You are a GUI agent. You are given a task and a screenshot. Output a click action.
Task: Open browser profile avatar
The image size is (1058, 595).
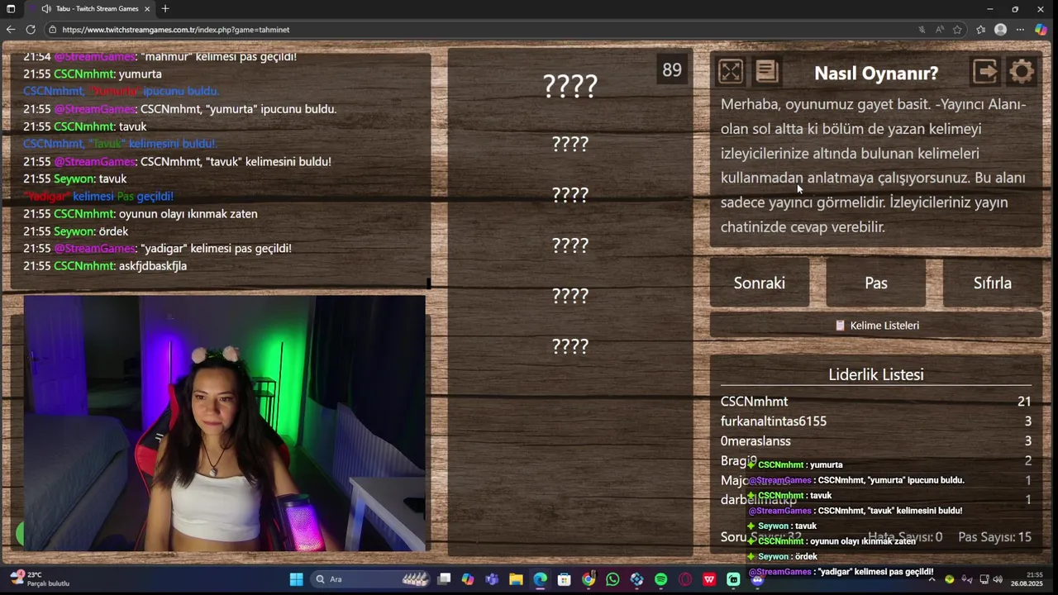click(1000, 29)
